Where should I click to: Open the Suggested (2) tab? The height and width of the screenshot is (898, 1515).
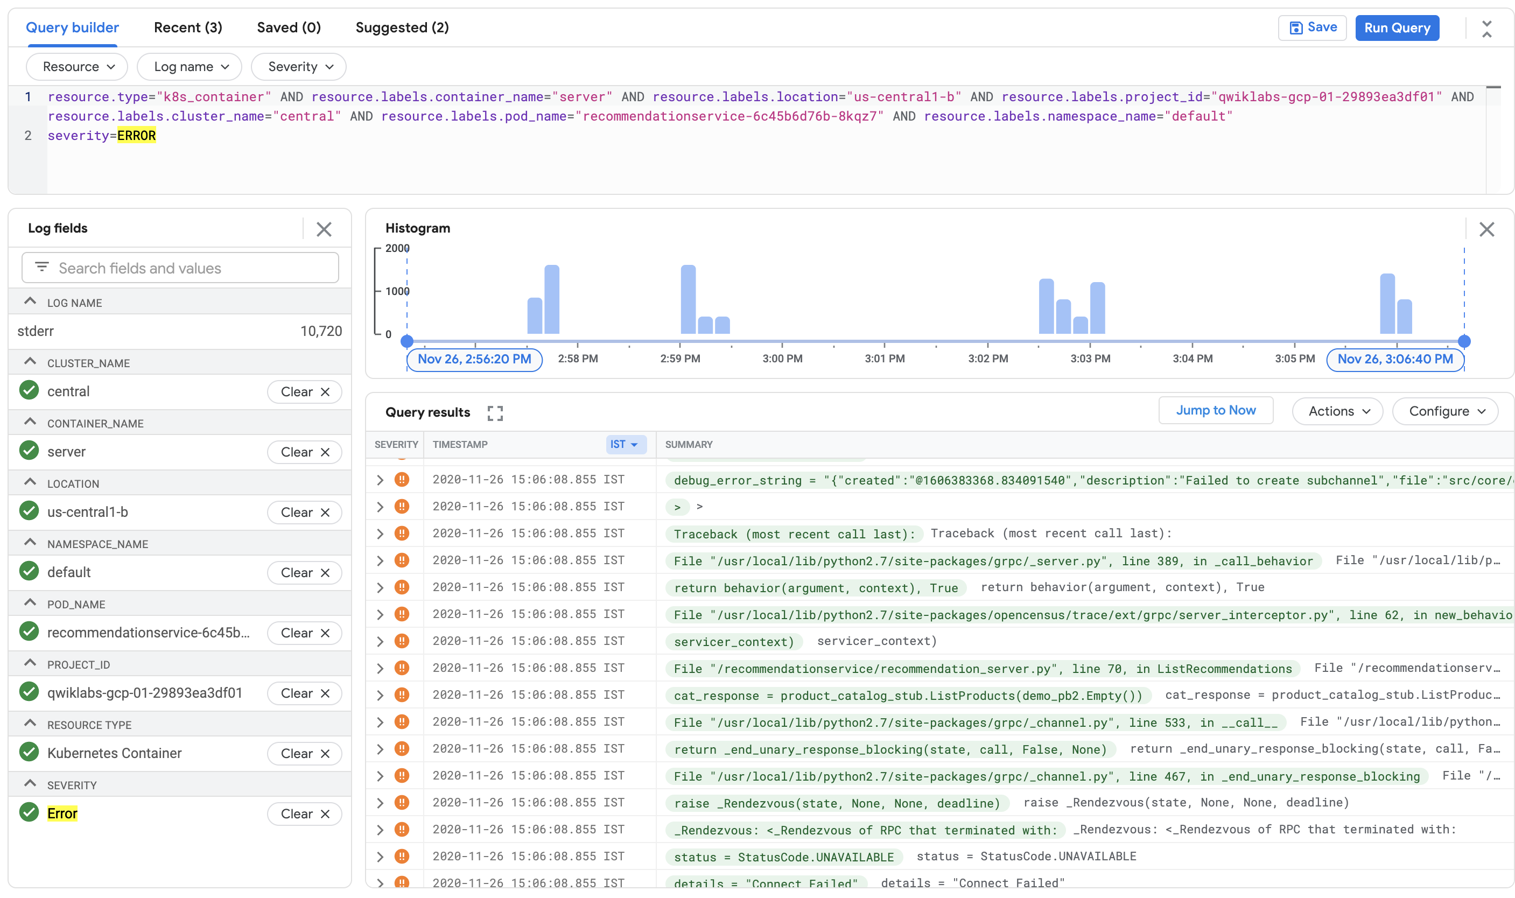point(402,28)
